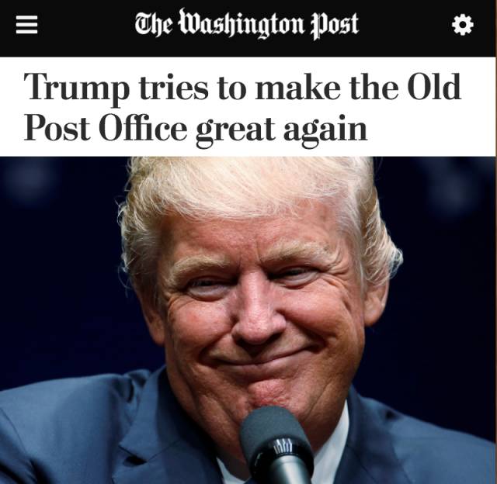Open the settings gear icon

[463, 25]
